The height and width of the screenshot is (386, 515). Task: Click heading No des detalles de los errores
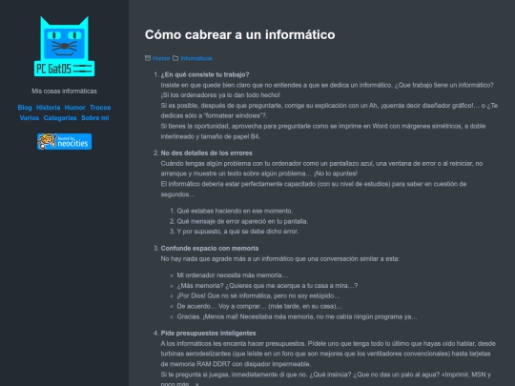pos(207,152)
